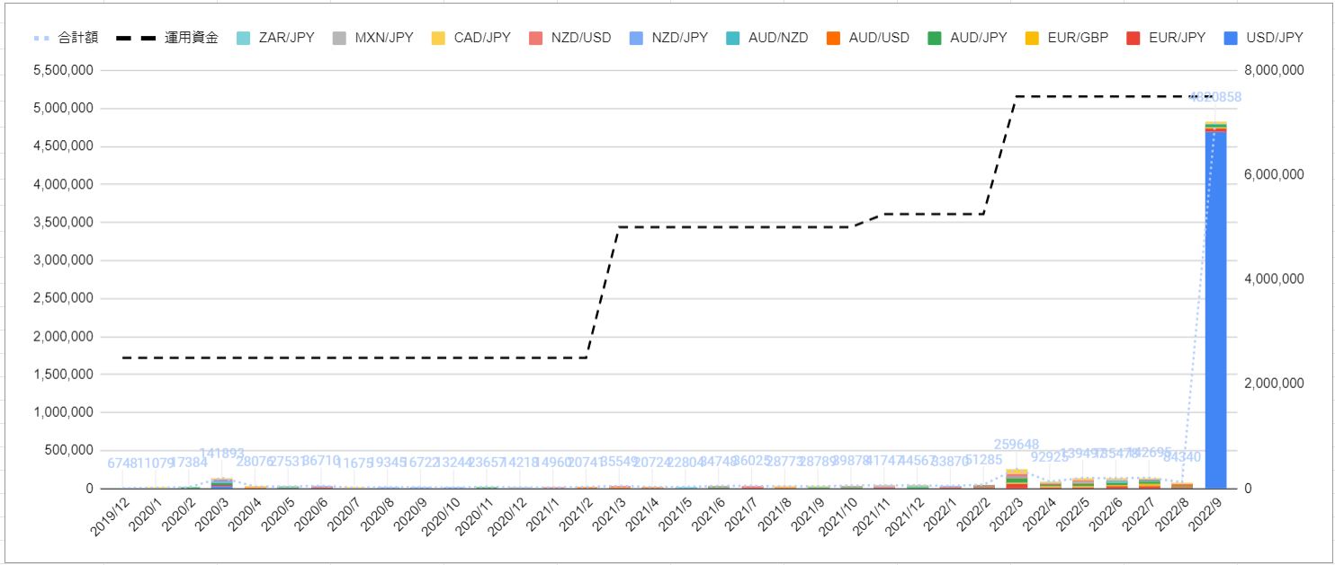Select the USD/JPY legend color swatch
Screen dimensions: 1335x565
1232,38
